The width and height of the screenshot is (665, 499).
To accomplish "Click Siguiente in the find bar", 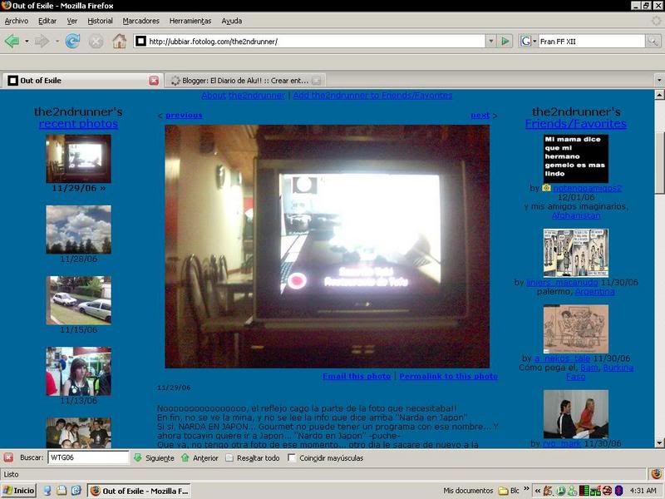I will click(x=155, y=458).
